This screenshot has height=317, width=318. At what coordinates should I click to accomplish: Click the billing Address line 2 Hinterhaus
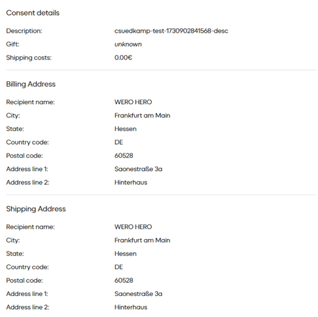point(131,183)
